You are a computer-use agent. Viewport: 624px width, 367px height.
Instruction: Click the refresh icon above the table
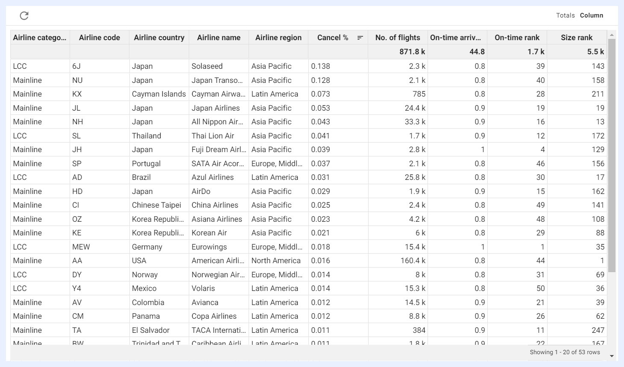(24, 16)
